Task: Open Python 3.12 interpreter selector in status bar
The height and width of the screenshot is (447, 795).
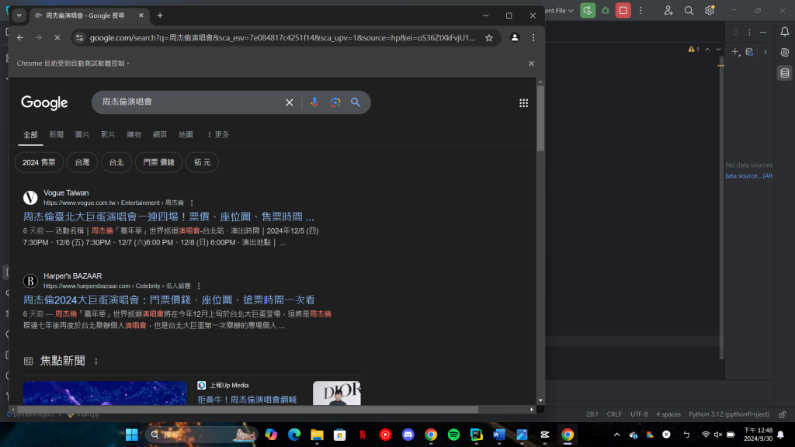Action: (728, 414)
